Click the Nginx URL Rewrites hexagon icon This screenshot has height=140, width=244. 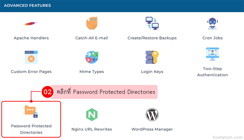91,115
